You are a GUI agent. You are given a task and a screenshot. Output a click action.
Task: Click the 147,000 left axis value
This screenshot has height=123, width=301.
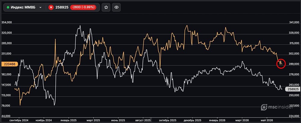tap(7, 85)
